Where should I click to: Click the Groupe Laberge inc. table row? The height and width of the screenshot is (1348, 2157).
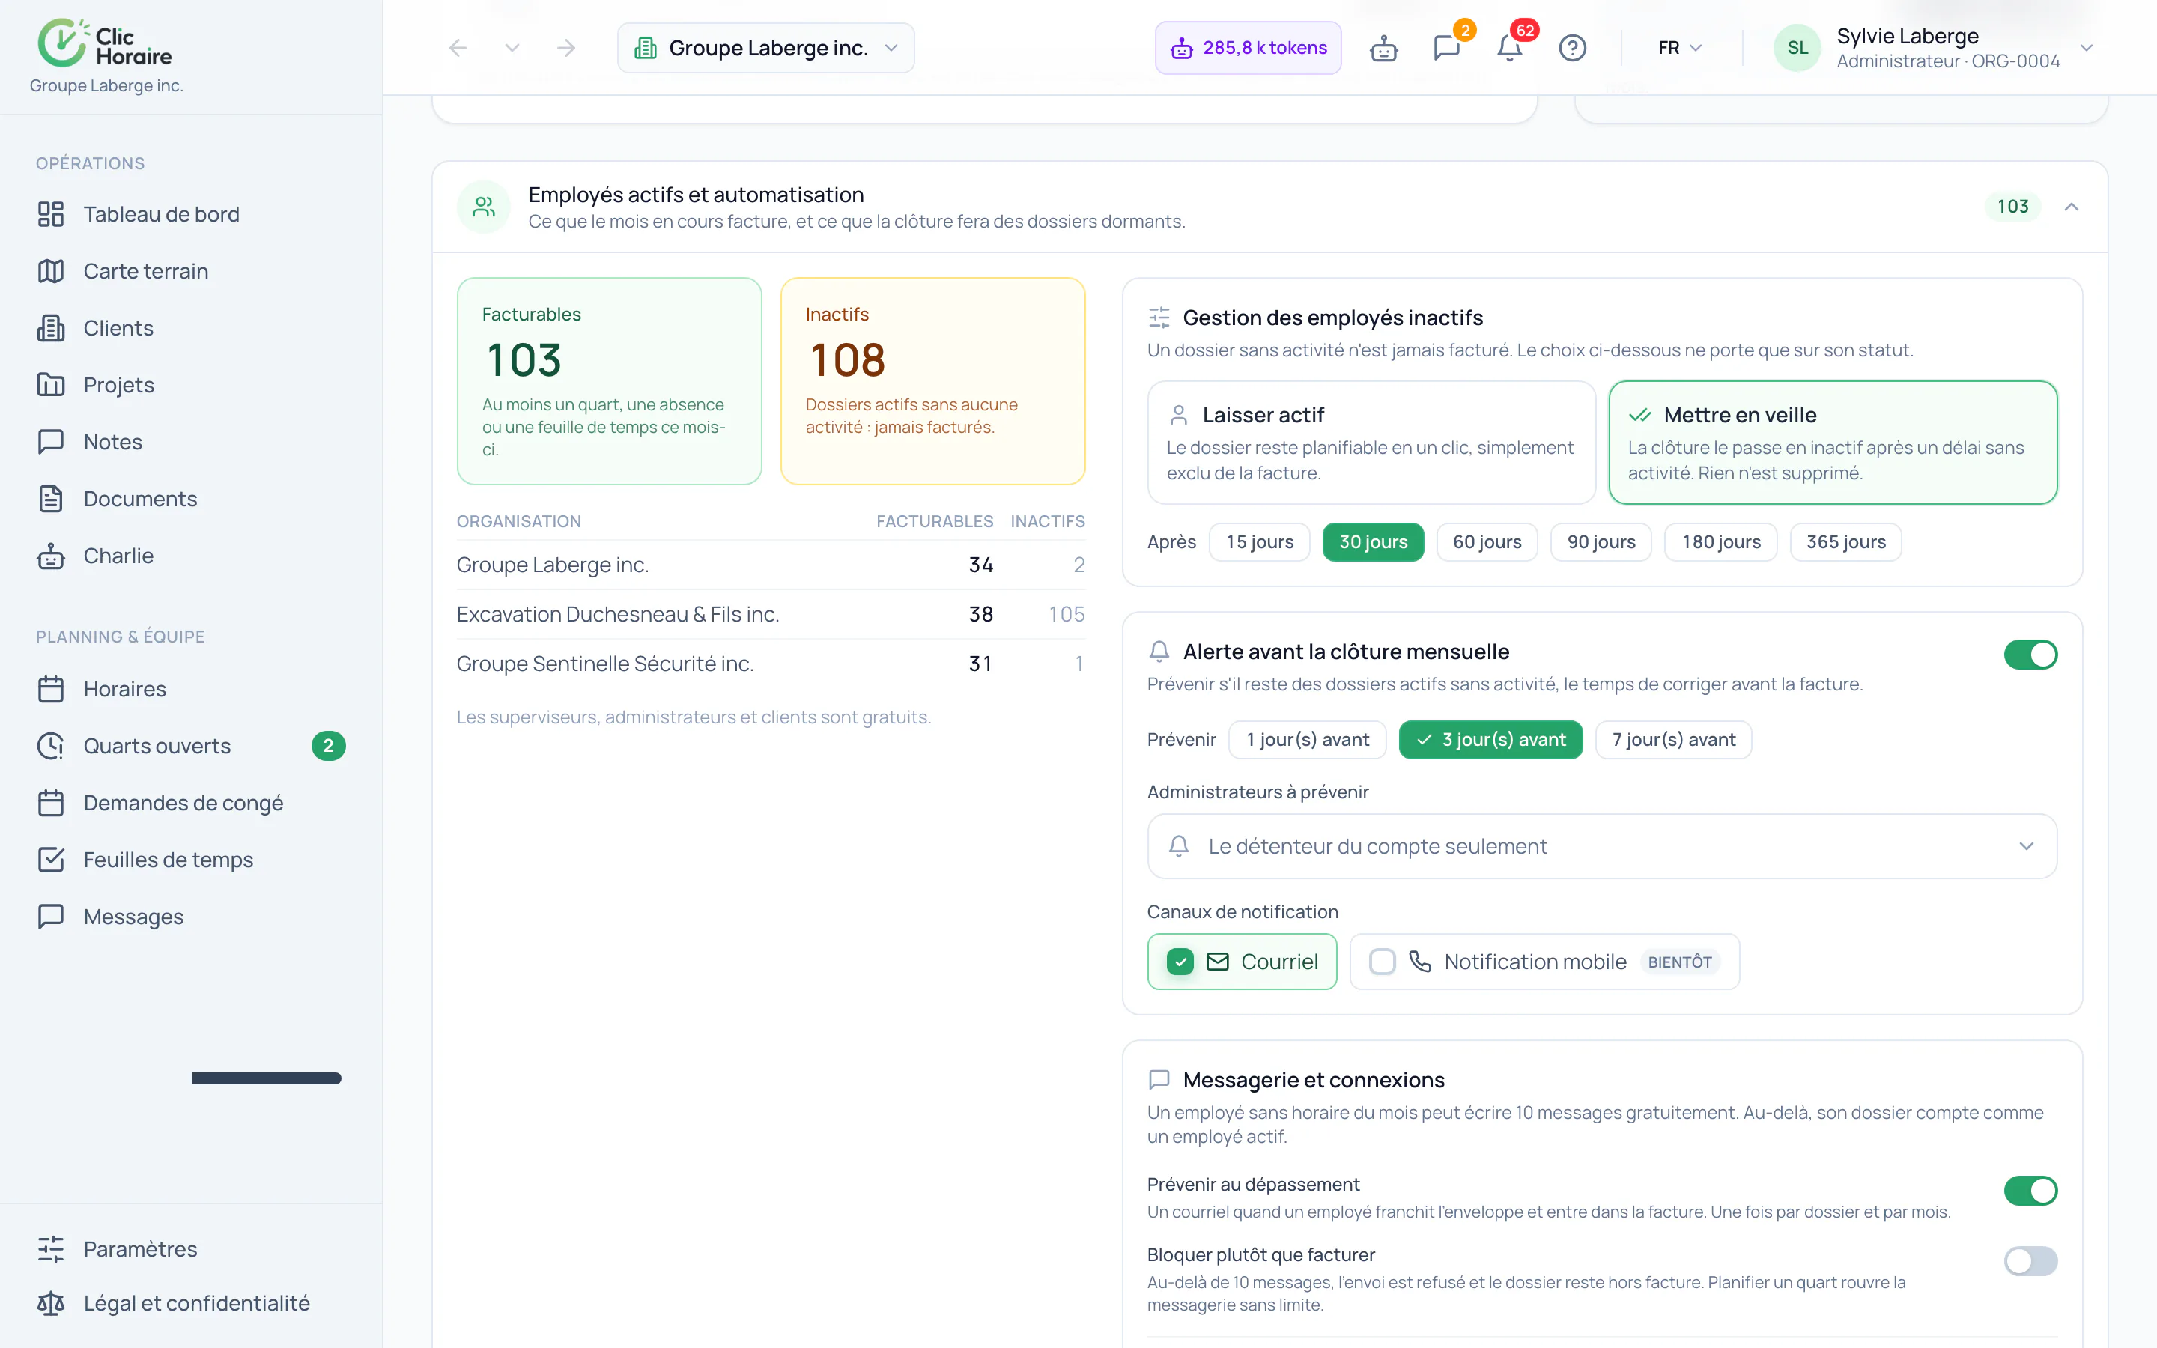point(771,565)
